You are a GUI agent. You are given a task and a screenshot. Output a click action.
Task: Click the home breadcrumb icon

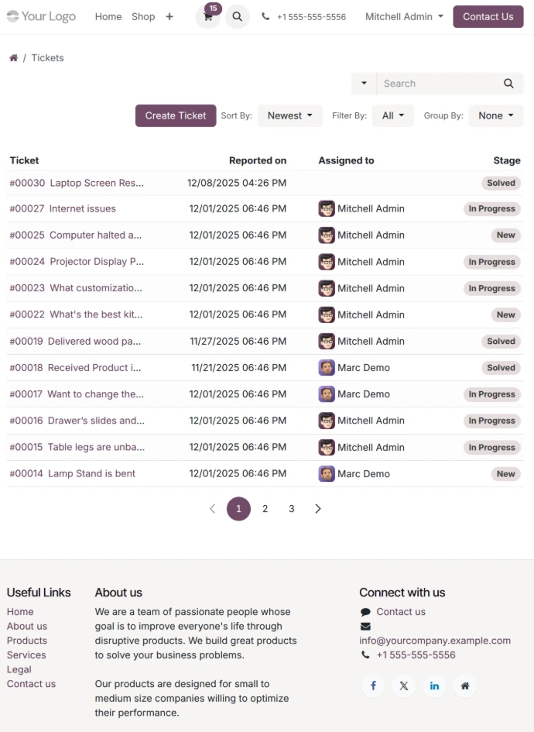click(x=13, y=58)
